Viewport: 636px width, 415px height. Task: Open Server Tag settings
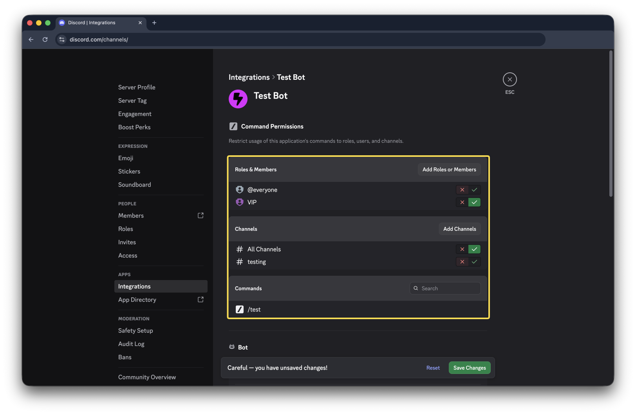161,101
